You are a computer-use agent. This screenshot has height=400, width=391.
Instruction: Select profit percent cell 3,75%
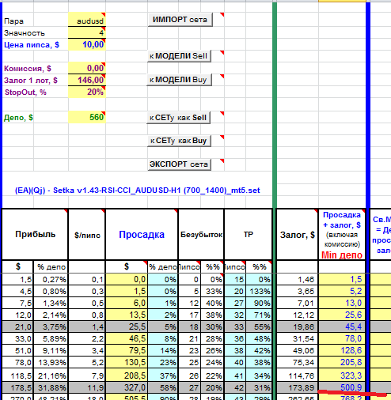(51, 326)
